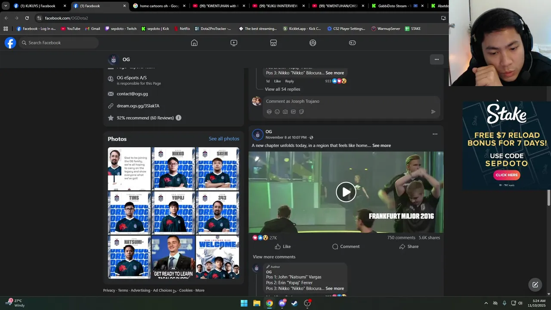
Task: Click 750 comments count
Action: coord(401,238)
